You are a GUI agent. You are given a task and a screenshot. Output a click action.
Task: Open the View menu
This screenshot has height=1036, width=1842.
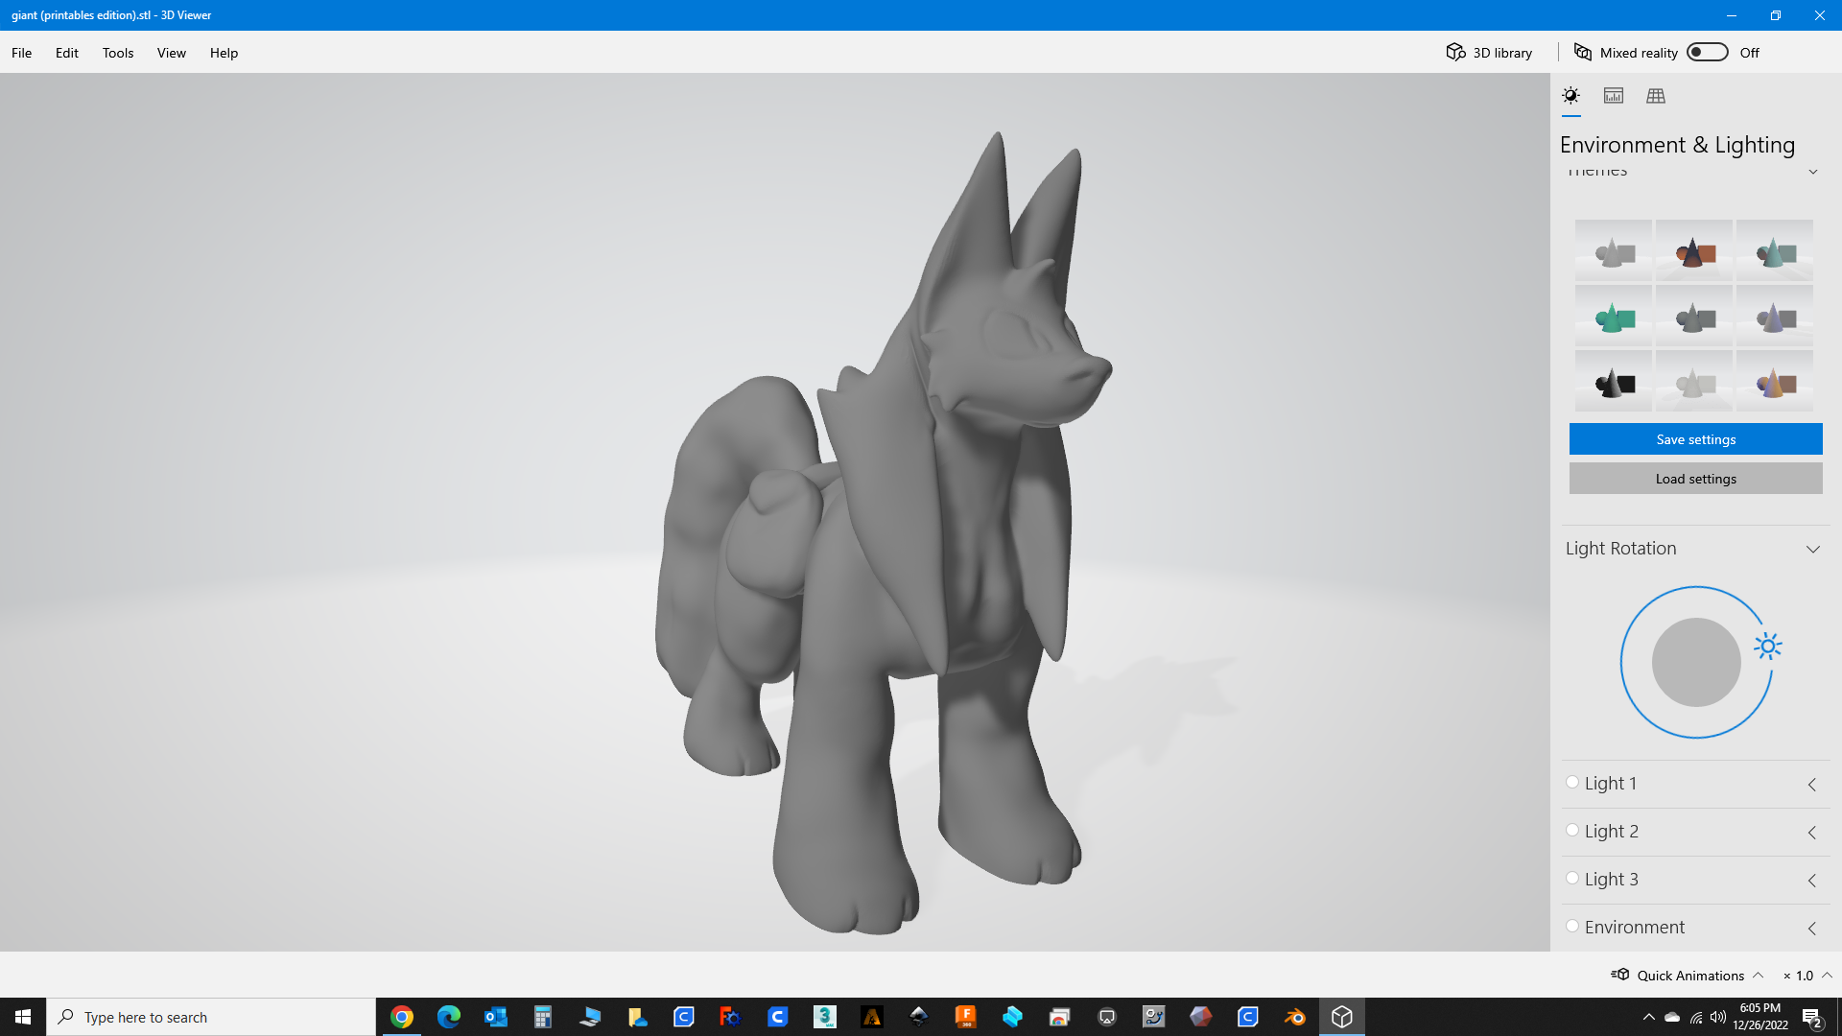pyautogui.click(x=172, y=53)
